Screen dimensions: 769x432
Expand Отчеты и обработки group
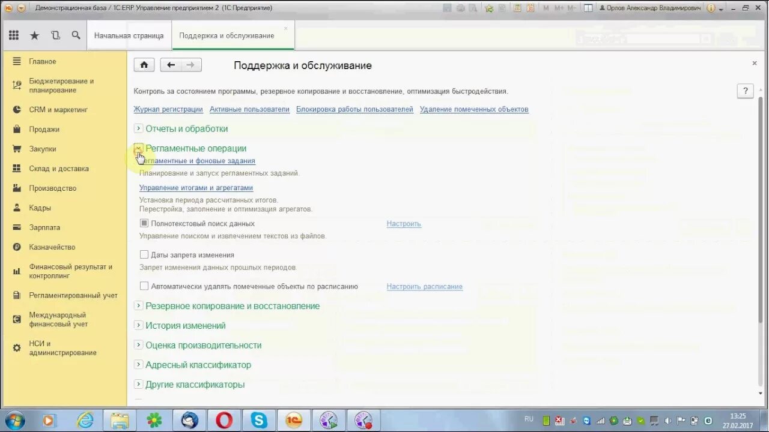(138, 128)
